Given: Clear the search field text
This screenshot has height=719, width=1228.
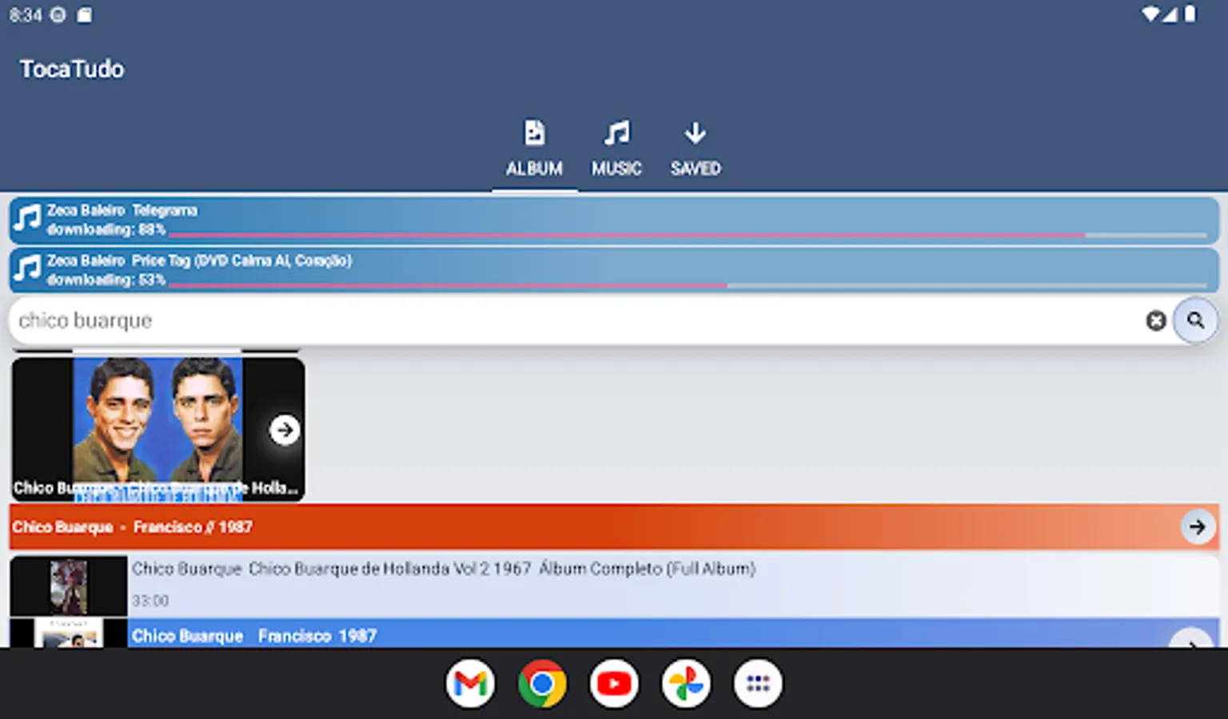Looking at the screenshot, I should click(1156, 320).
